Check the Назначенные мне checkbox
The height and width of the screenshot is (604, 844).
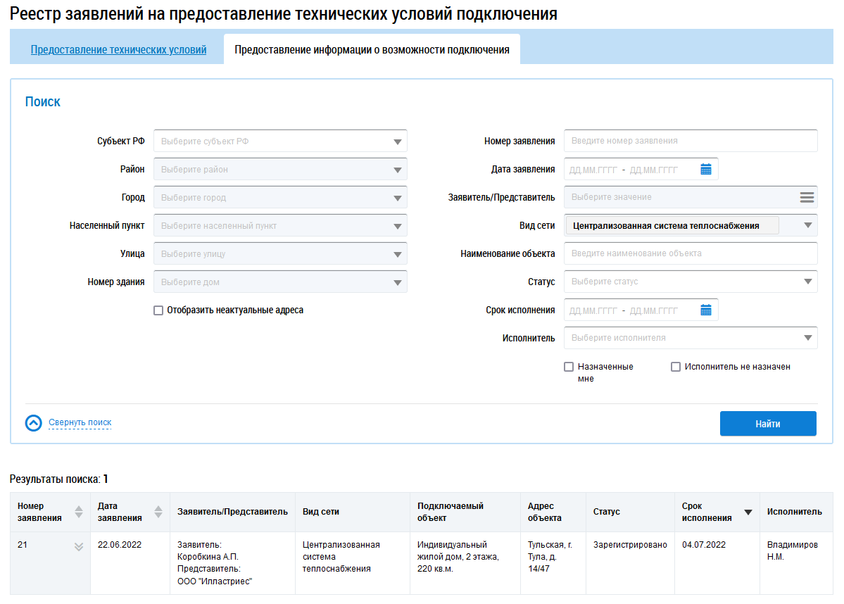(x=569, y=367)
